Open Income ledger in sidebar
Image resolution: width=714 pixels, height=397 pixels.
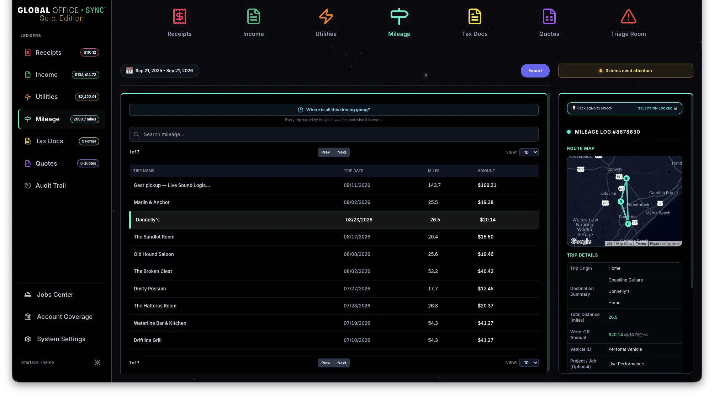pyautogui.click(x=62, y=75)
